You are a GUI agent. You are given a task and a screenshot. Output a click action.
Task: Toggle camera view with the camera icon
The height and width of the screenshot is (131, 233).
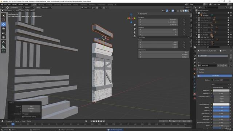[x=134, y=32]
